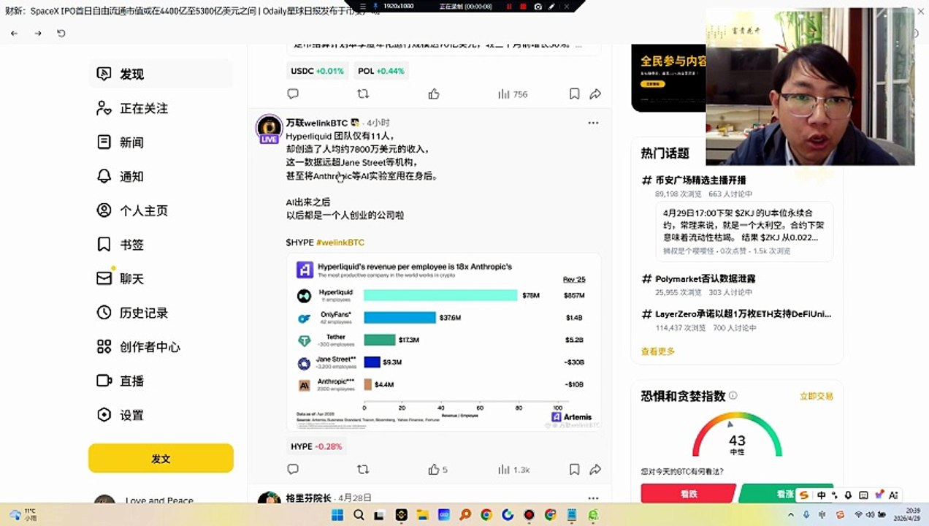The width and height of the screenshot is (929, 526).
Task: Open the 万联welinkBTC live avatar
Action: [x=269, y=129]
